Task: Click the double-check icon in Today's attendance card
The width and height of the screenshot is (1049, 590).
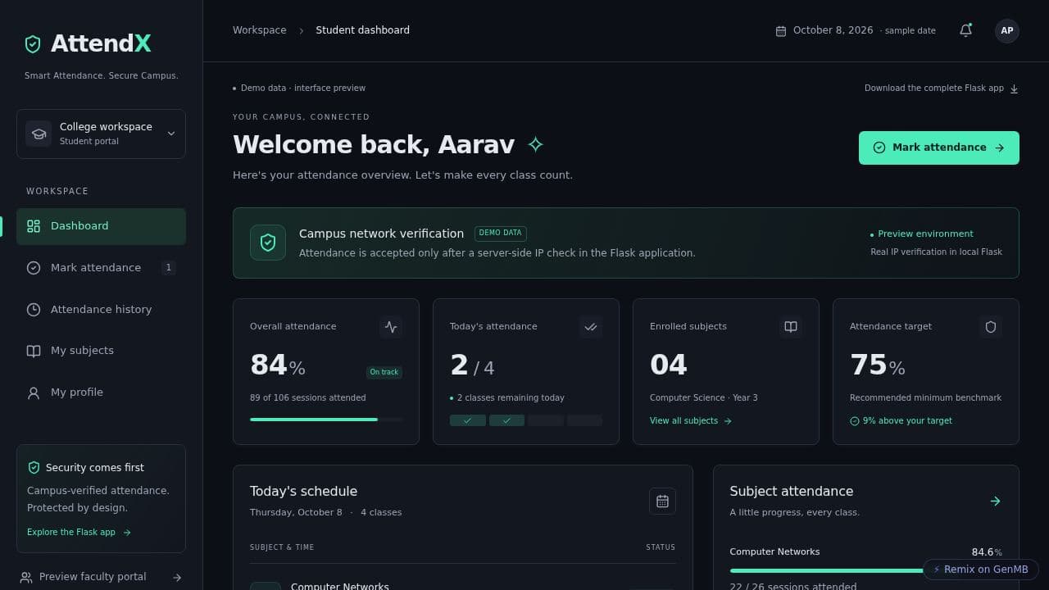Action: coord(591,327)
